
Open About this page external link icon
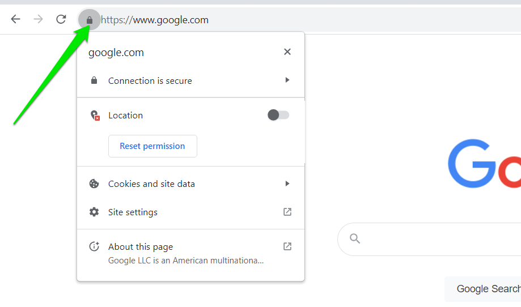tap(287, 246)
